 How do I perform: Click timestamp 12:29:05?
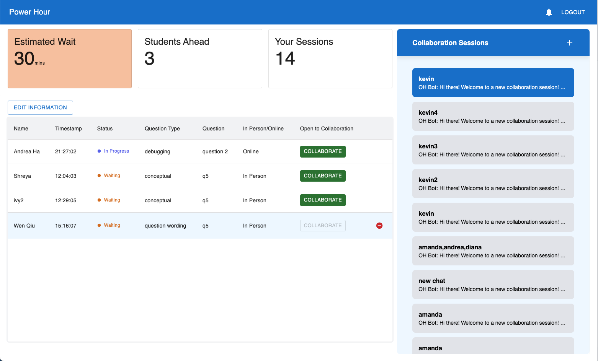[x=66, y=200]
